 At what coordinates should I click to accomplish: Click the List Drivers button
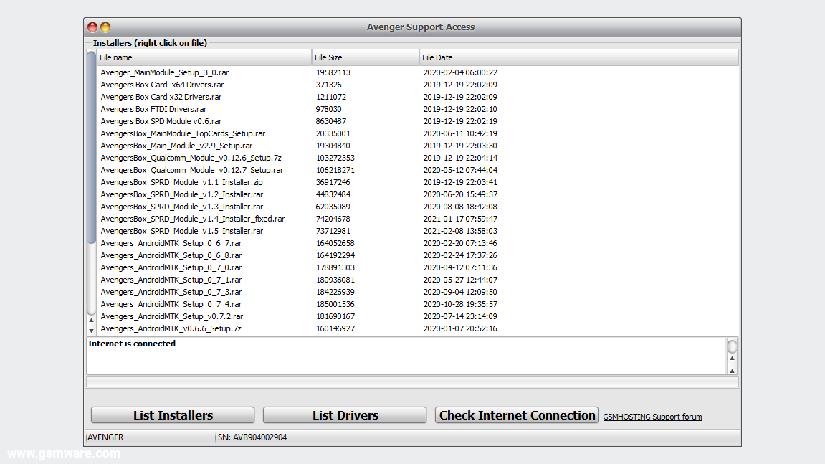coord(344,415)
